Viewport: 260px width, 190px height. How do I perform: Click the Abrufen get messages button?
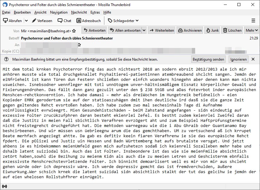(12, 21)
